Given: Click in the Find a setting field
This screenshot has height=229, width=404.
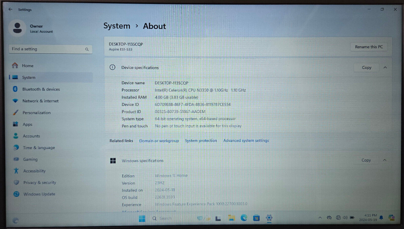Looking at the screenshot, I should (x=50, y=49).
